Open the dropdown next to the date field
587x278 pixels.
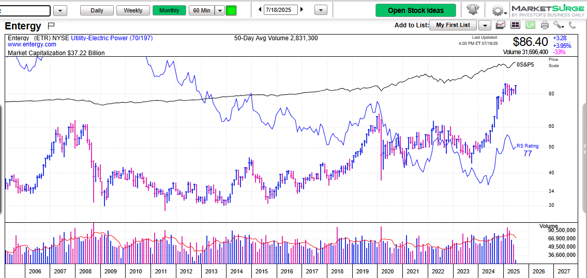tap(321, 10)
